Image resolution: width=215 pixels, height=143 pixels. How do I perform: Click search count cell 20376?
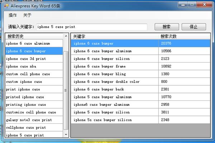click(x=185, y=43)
